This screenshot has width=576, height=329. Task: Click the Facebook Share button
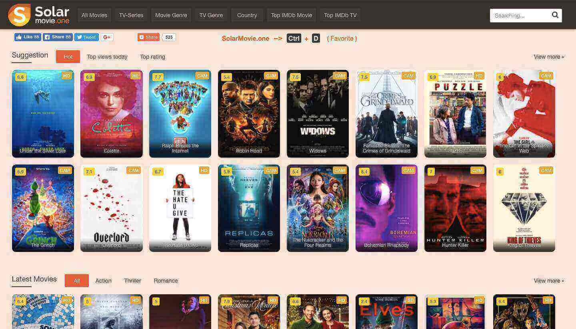[58, 37]
